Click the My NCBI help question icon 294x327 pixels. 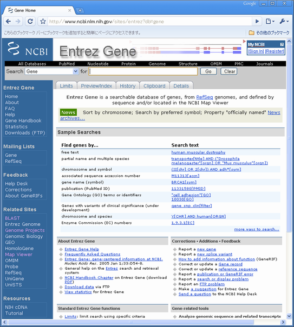tap(282, 44)
